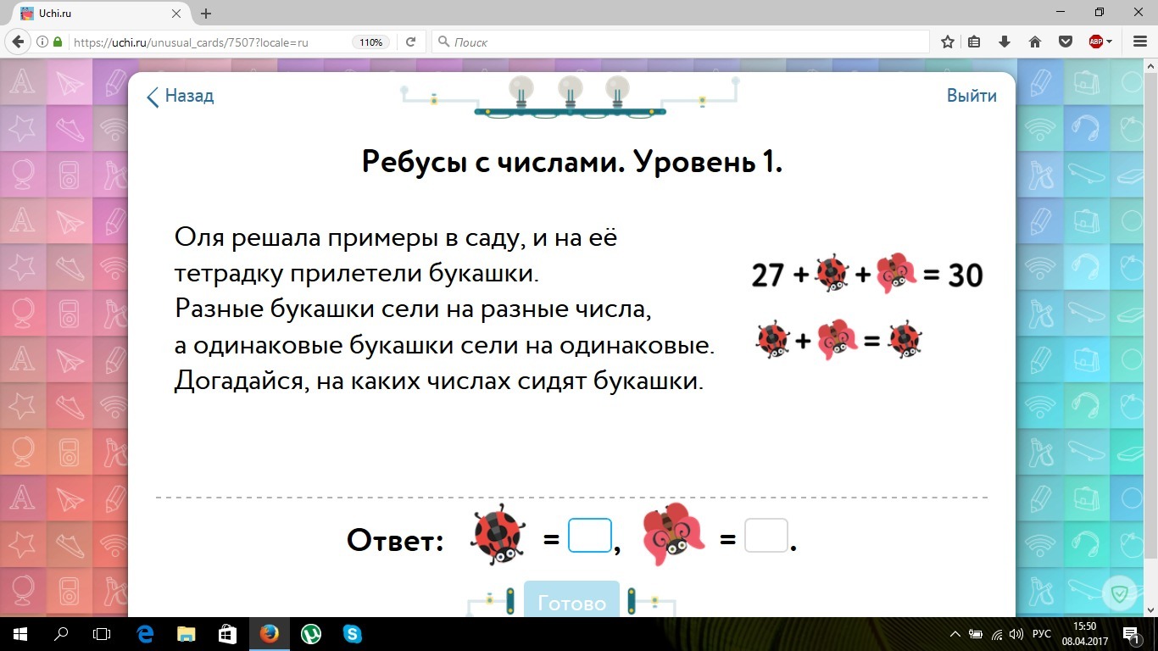Image resolution: width=1158 pixels, height=651 pixels.
Task: Click the Pocket save icon
Action: pos(1065,42)
